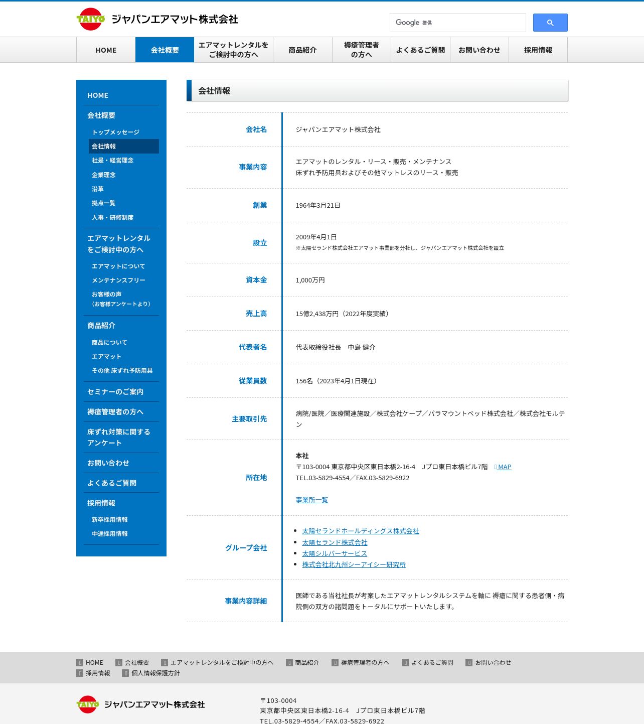
Task: Select 会社情報 in the sidebar
Action: [x=124, y=146]
